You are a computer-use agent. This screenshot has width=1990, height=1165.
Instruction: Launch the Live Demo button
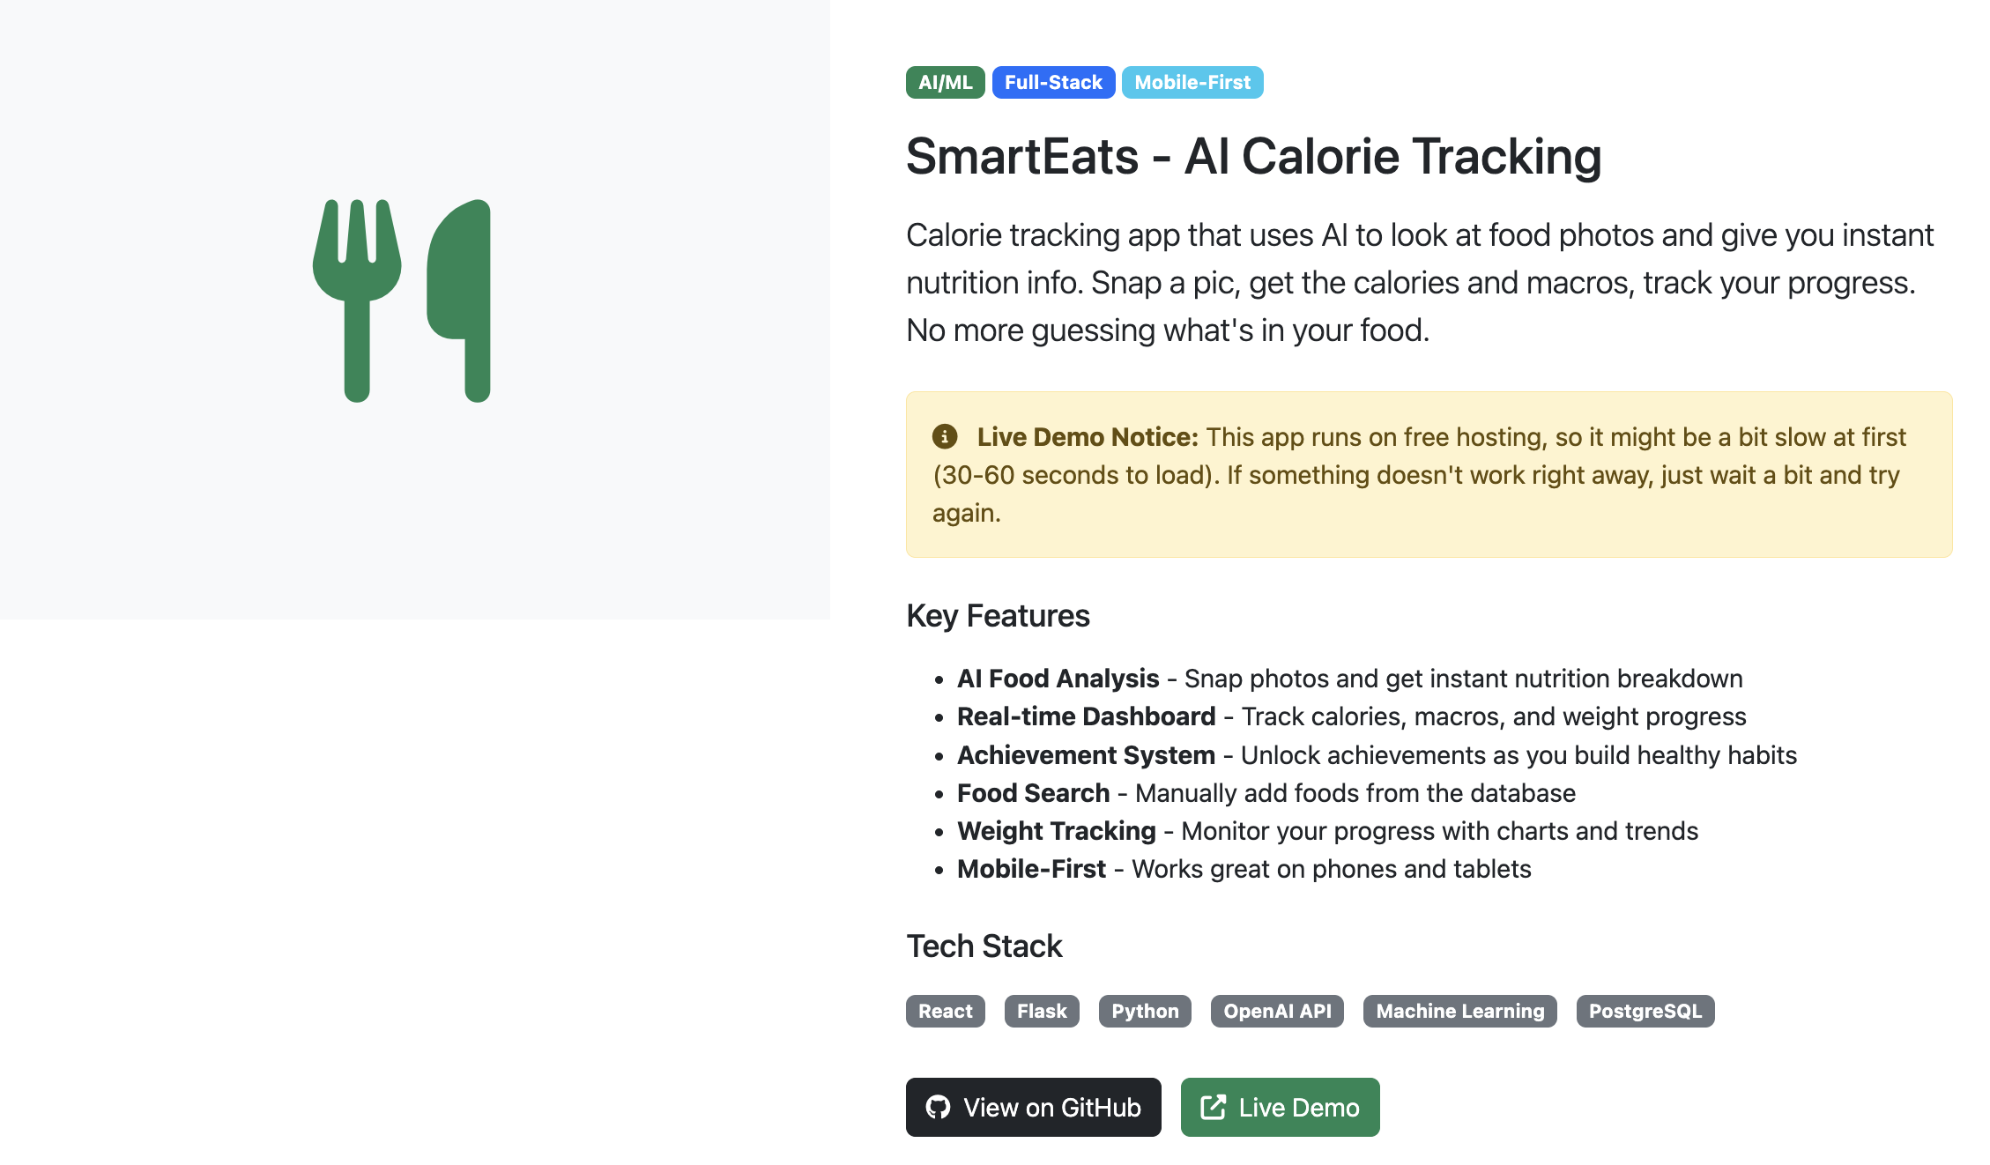tap(1280, 1107)
